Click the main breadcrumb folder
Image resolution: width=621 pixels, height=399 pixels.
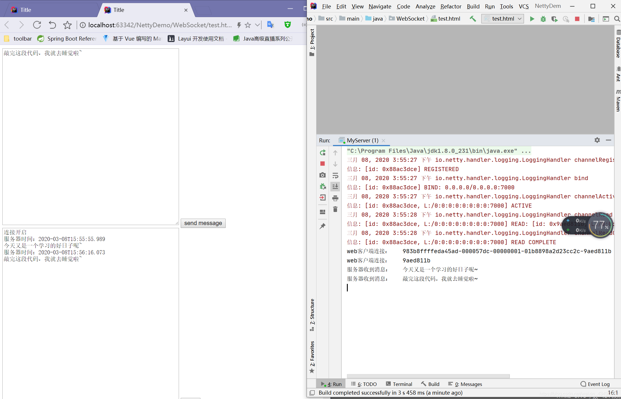(x=350, y=19)
